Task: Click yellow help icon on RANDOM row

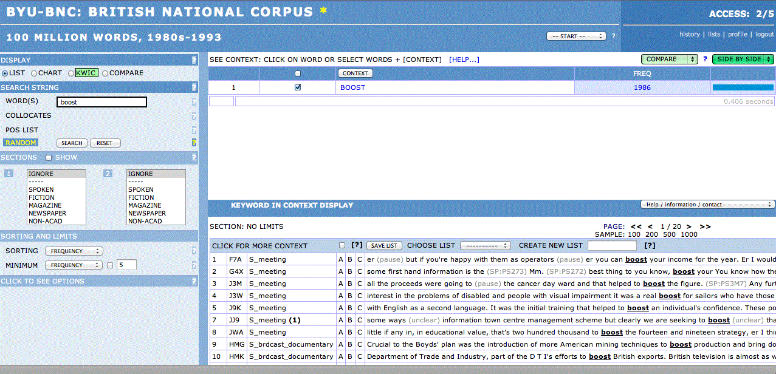Action: 194,143
